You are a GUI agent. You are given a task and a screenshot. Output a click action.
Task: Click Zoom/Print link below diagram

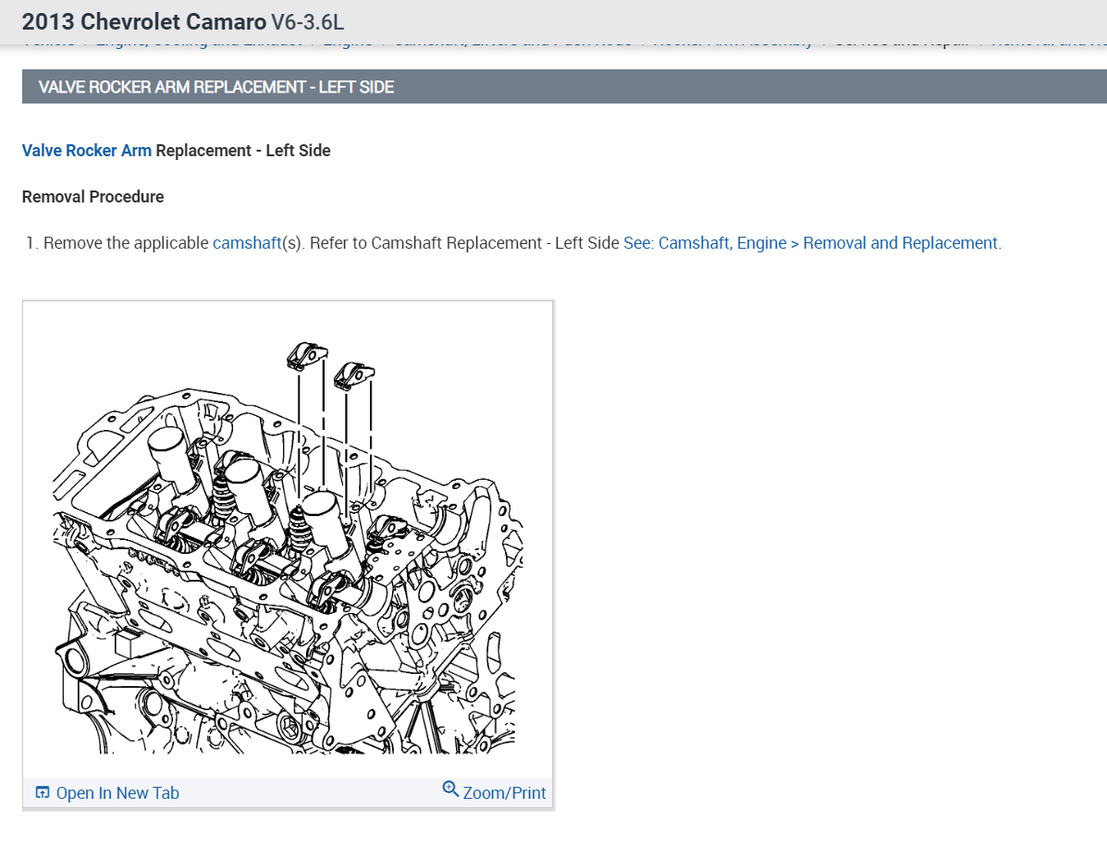pos(504,793)
